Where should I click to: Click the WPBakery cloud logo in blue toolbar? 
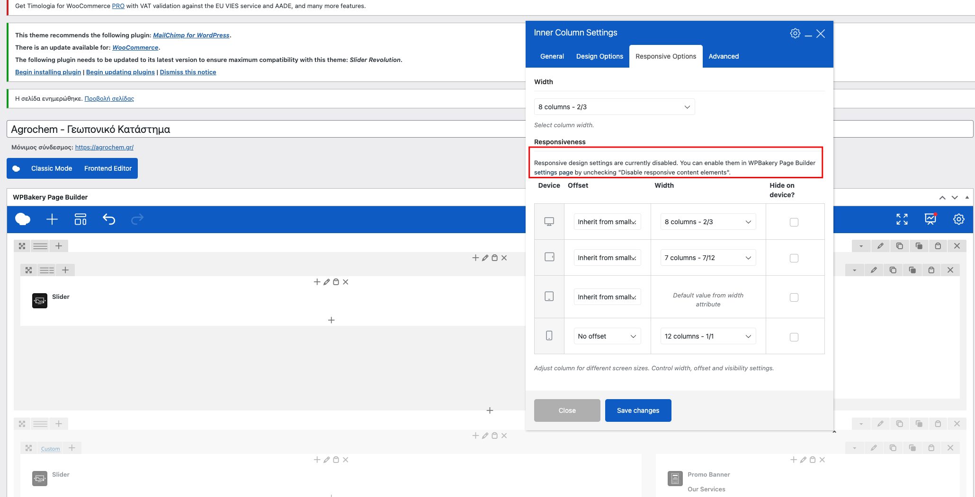pos(23,219)
